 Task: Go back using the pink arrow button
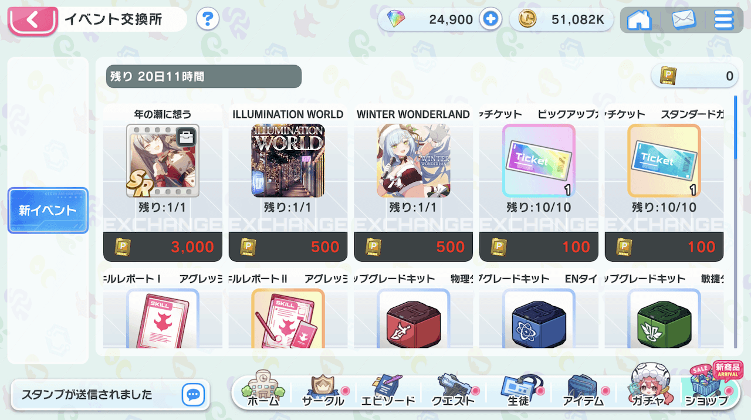(32, 21)
